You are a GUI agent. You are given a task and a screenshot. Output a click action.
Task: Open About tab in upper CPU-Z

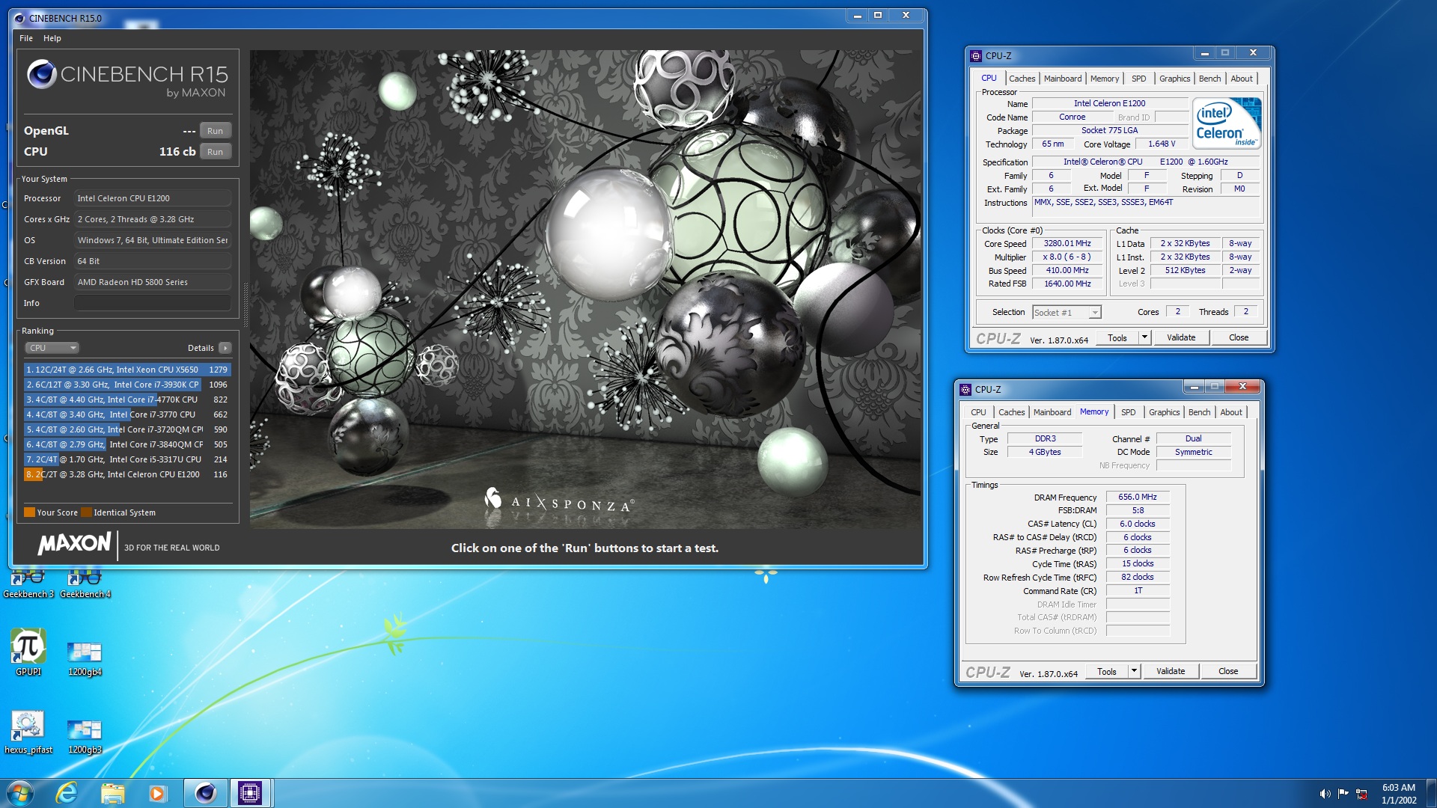pos(1242,79)
